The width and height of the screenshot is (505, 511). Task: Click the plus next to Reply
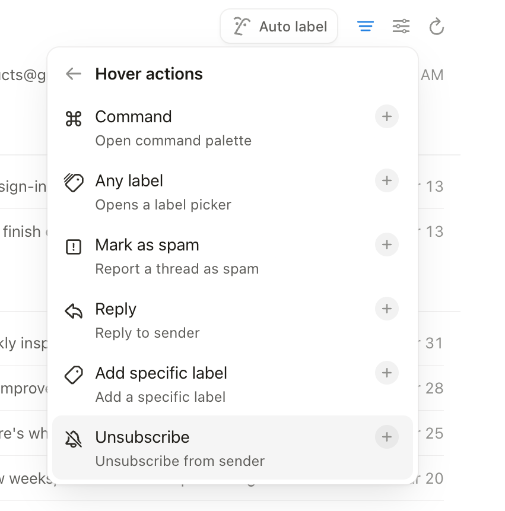386,309
